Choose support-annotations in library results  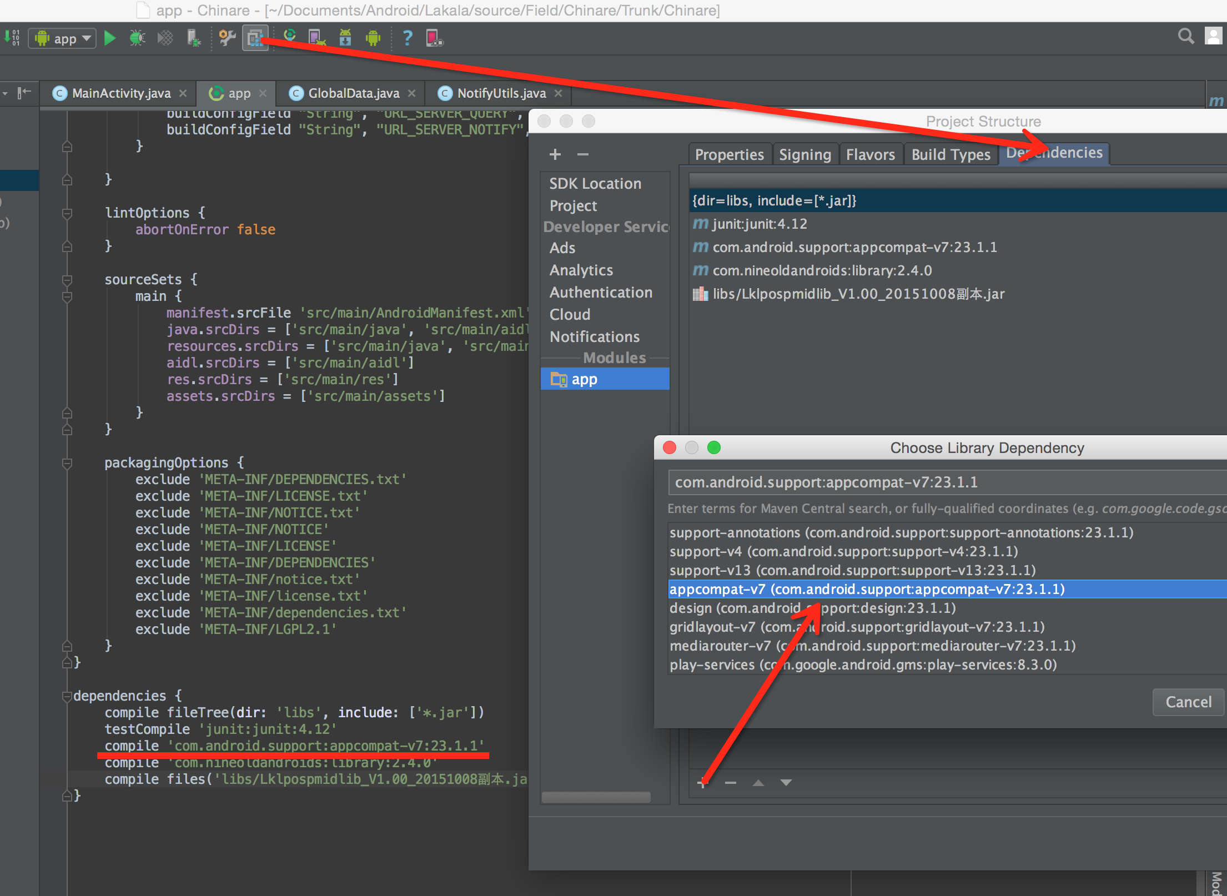(x=947, y=532)
